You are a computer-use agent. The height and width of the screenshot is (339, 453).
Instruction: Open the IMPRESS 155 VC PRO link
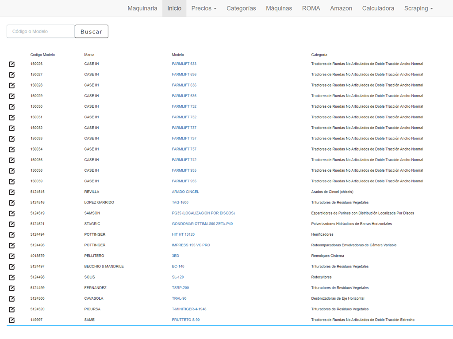click(191, 245)
